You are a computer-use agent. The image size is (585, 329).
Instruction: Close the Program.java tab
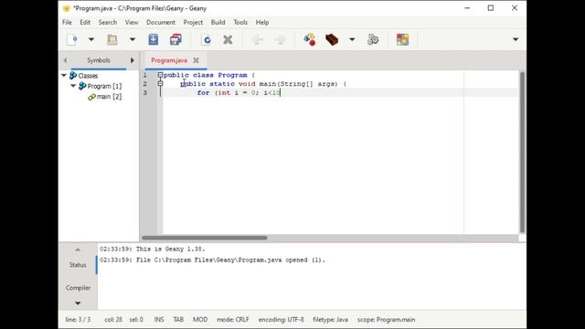[x=196, y=60]
